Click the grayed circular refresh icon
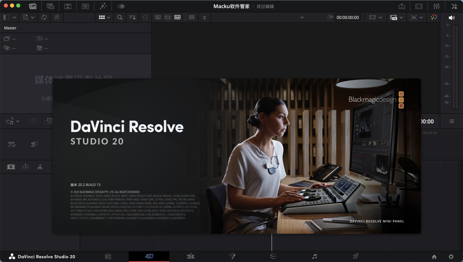Viewport: 463px width, 262px height. point(145,18)
